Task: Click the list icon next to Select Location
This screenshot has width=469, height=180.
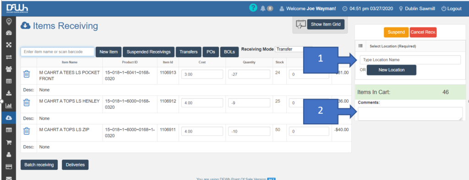Action: pos(360,46)
